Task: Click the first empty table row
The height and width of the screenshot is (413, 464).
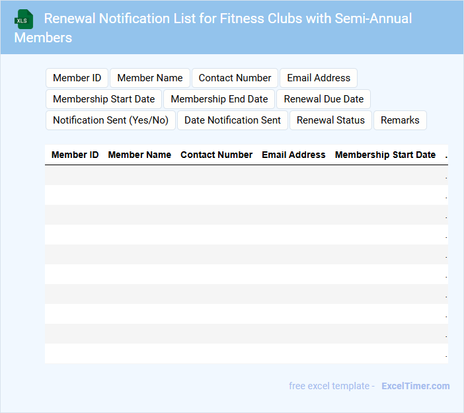Action: [246, 175]
